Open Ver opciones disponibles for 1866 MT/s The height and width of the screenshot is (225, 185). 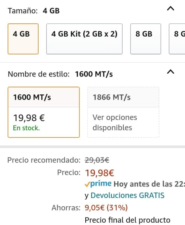pos(115,122)
